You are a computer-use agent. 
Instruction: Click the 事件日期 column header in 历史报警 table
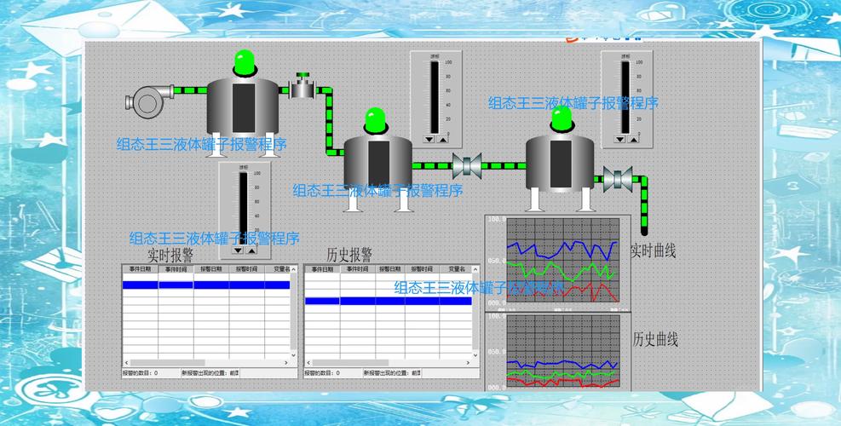tap(322, 268)
